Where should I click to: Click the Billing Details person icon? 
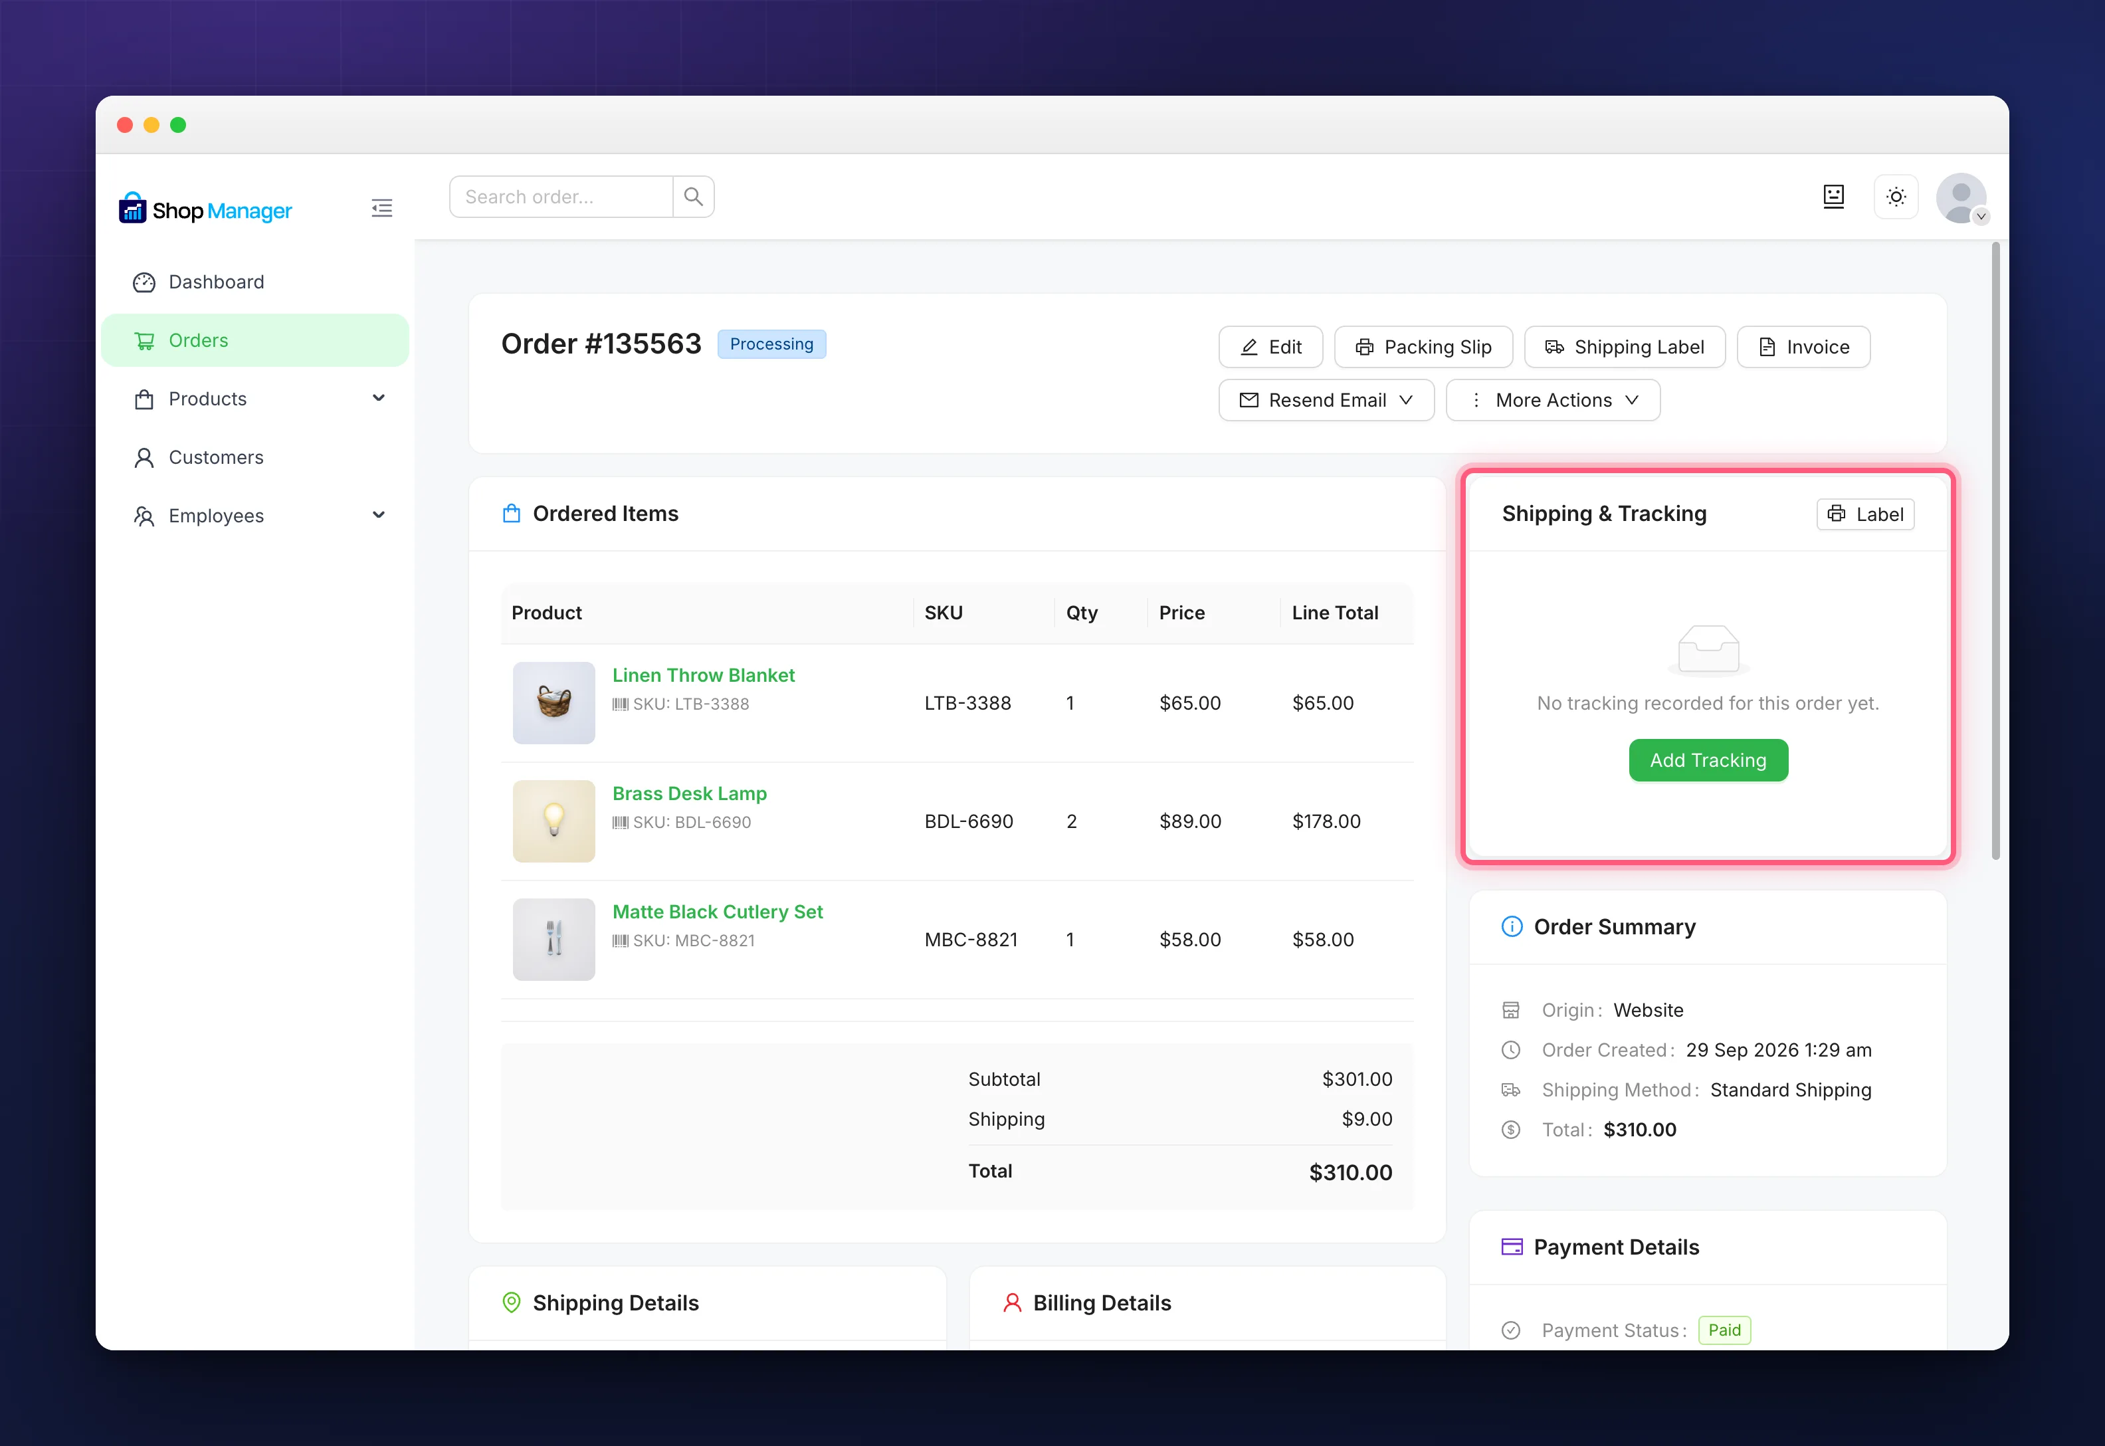[x=1013, y=1303]
